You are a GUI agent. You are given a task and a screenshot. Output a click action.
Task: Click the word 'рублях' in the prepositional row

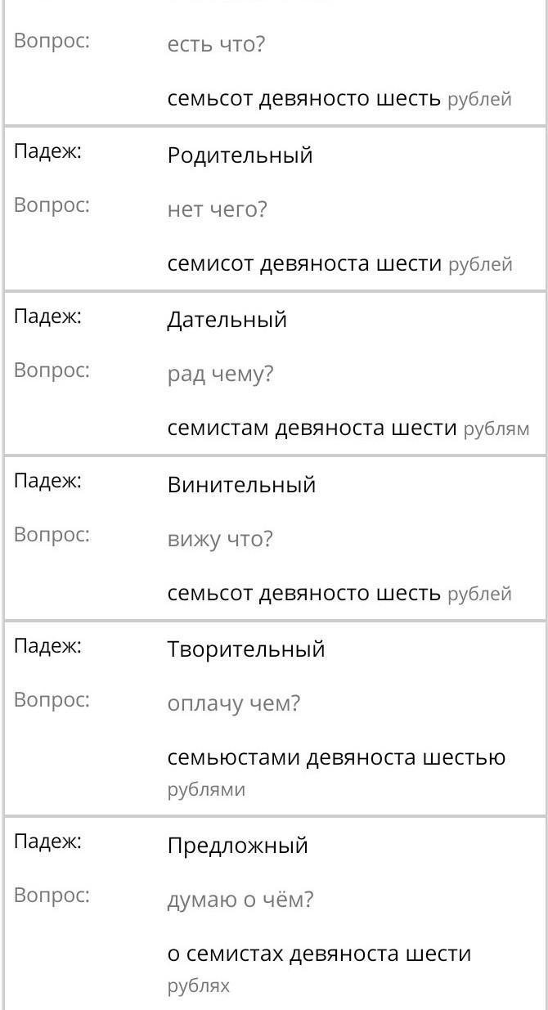199,986
